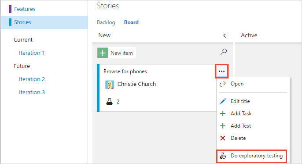Click the Open arrow icon in menu
The width and height of the screenshot is (302, 164).
[223, 84]
